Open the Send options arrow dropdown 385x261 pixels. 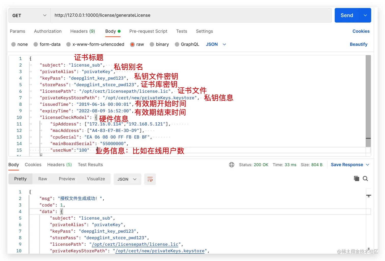pos(365,15)
